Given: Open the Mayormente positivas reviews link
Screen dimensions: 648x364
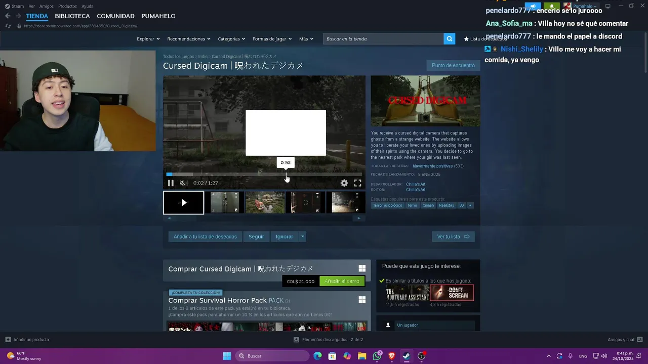Looking at the screenshot, I should point(432,166).
